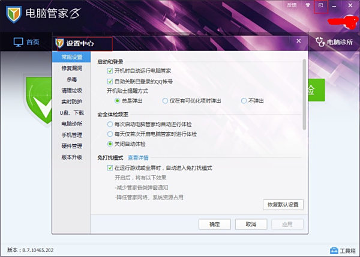Click the 启动和登录 section heading
Screen dimensions: 360x257
click(110, 62)
